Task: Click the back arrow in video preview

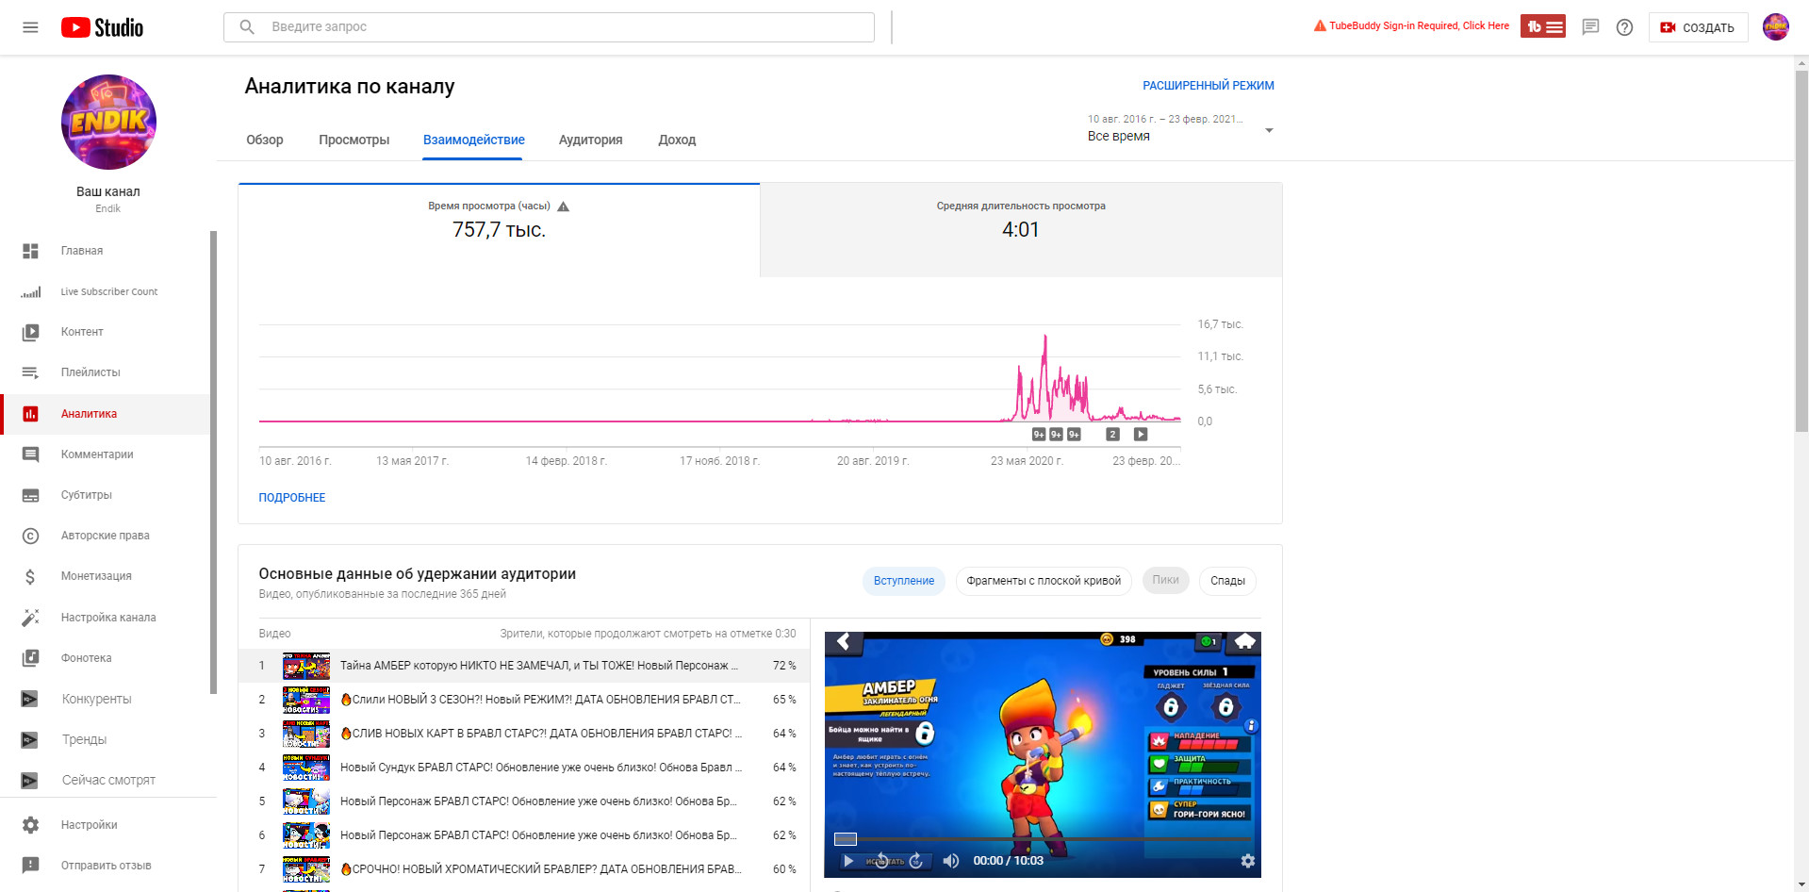Action: click(x=844, y=642)
